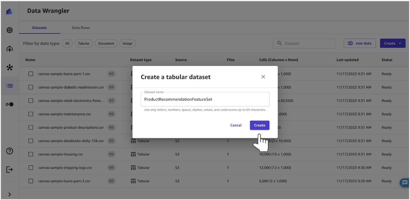Open the list icon for Data Wrangler
Image resolution: width=410 pixels, height=200 pixels.
[10, 86]
